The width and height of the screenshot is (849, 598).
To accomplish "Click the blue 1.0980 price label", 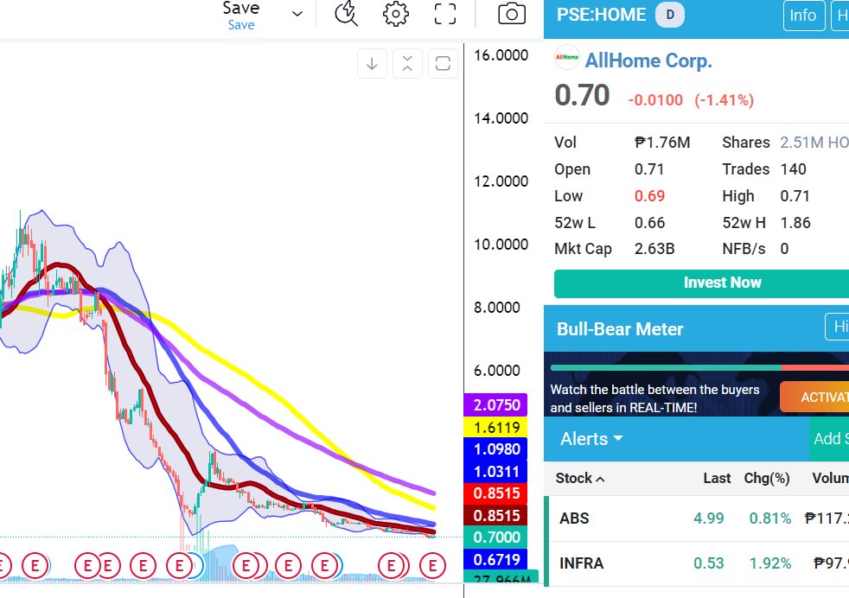I will (496, 449).
